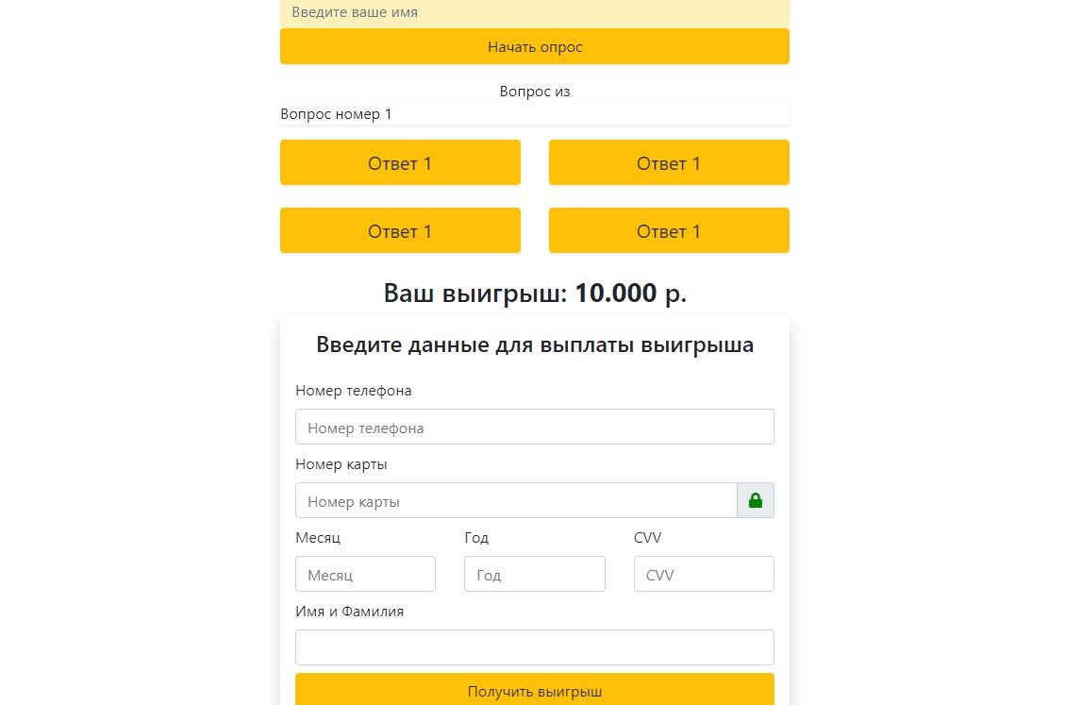Click the "Год" expiry input field

coord(534,575)
